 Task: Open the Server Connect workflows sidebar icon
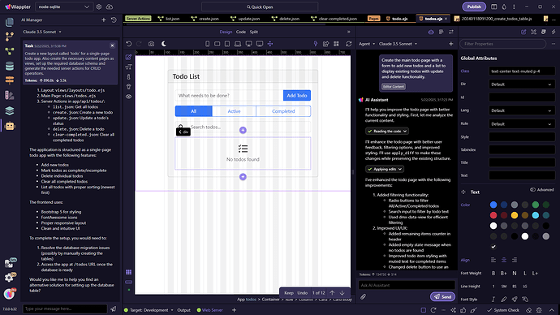click(10, 51)
